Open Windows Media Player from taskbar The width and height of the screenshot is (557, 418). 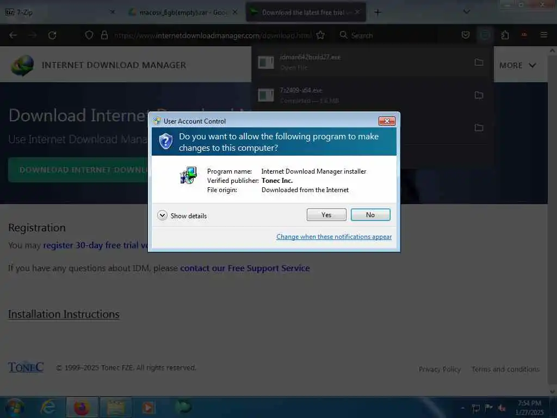click(148, 407)
